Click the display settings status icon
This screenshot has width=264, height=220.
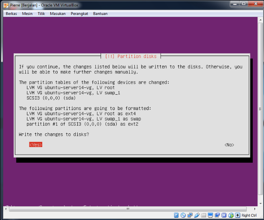[210, 215]
